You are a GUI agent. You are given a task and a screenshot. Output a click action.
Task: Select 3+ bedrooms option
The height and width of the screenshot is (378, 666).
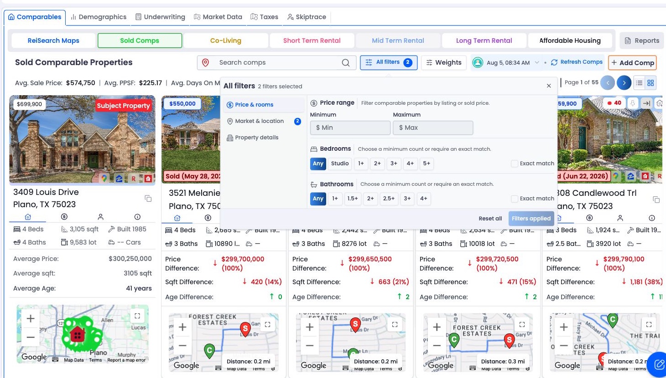click(x=394, y=163)
